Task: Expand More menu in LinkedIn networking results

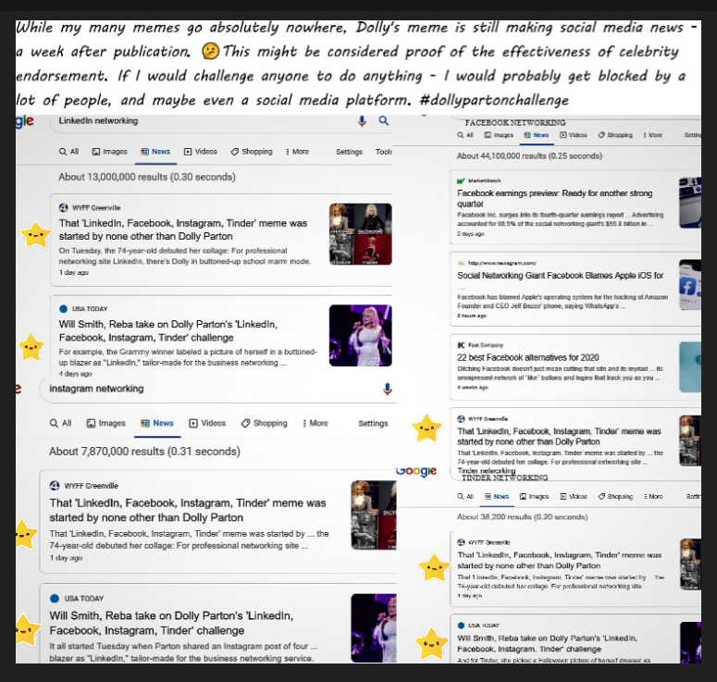Action: coord(297,152)
